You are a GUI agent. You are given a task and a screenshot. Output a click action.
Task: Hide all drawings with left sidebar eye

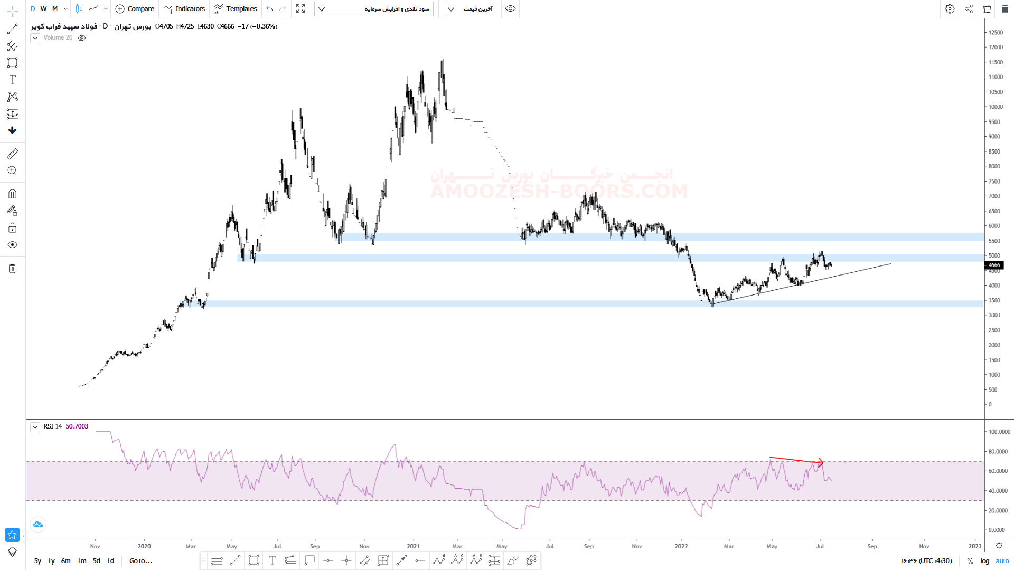point(12,245)
